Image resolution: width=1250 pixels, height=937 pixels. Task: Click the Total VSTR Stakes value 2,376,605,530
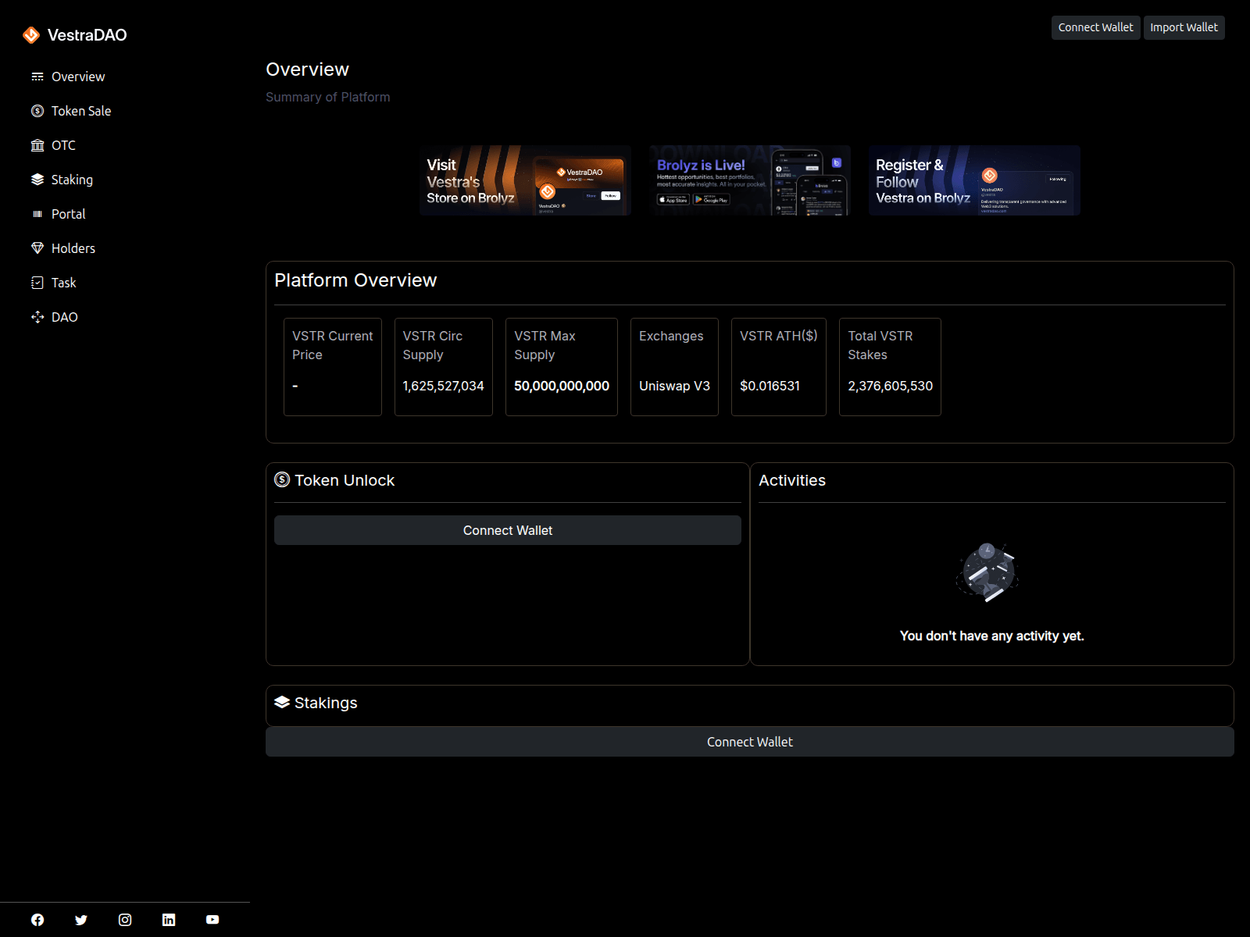(890, 386)
